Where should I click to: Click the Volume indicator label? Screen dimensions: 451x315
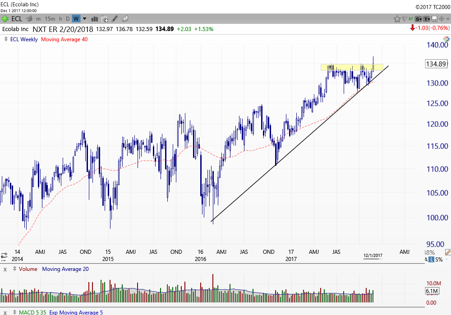point(28,269)
